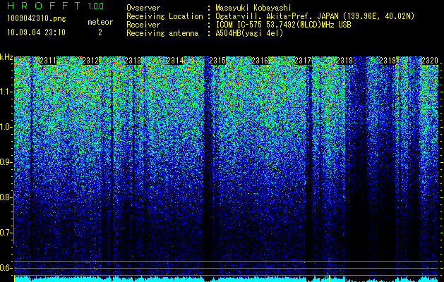Screen dimensions: 444x282
Task: Click the 0.6 kHz axis label
Action: [x=6, y=268]
